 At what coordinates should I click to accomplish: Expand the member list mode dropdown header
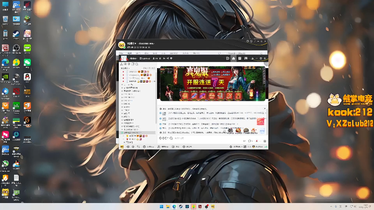[125, 68]
